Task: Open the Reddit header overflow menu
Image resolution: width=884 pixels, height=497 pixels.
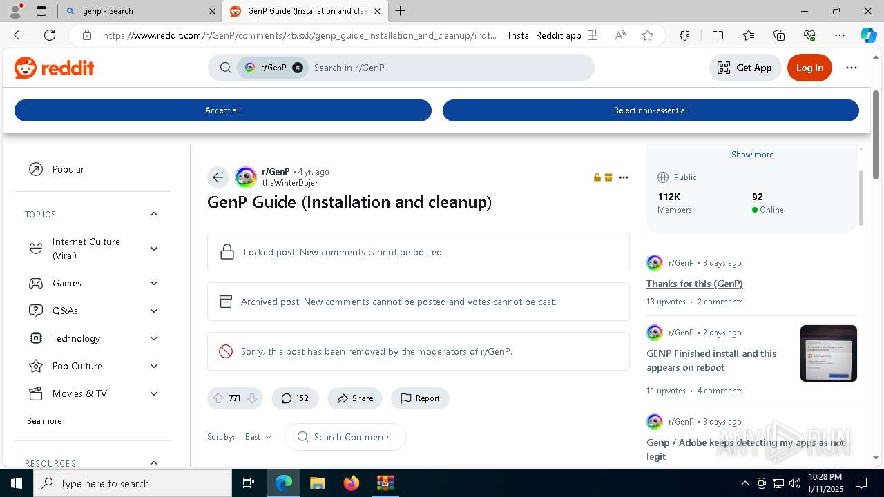Action: 852,68
